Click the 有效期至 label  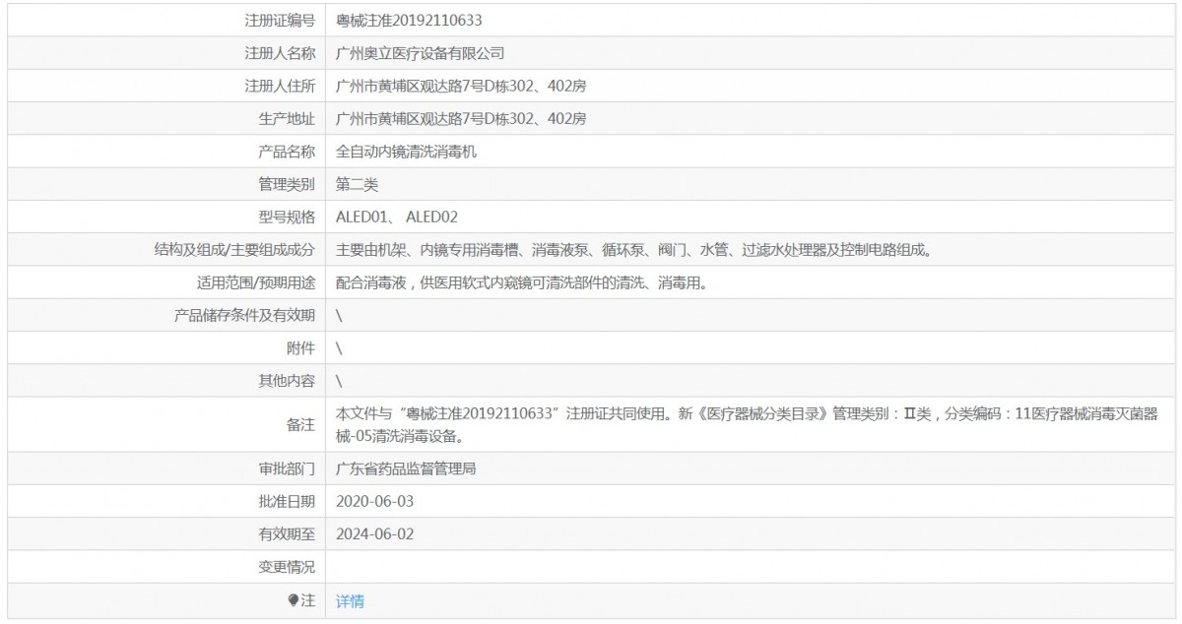coord(288,533)
